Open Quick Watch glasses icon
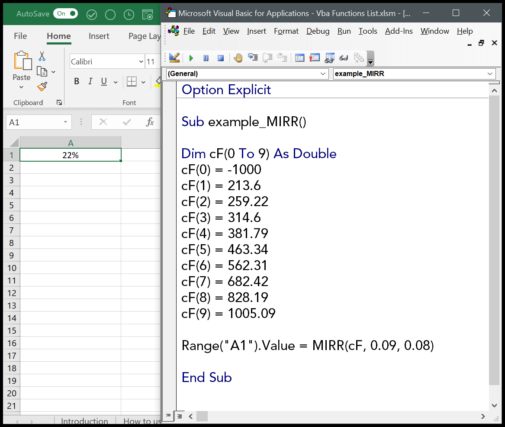This screenshot has width=505, height=427. click(344, 58)
